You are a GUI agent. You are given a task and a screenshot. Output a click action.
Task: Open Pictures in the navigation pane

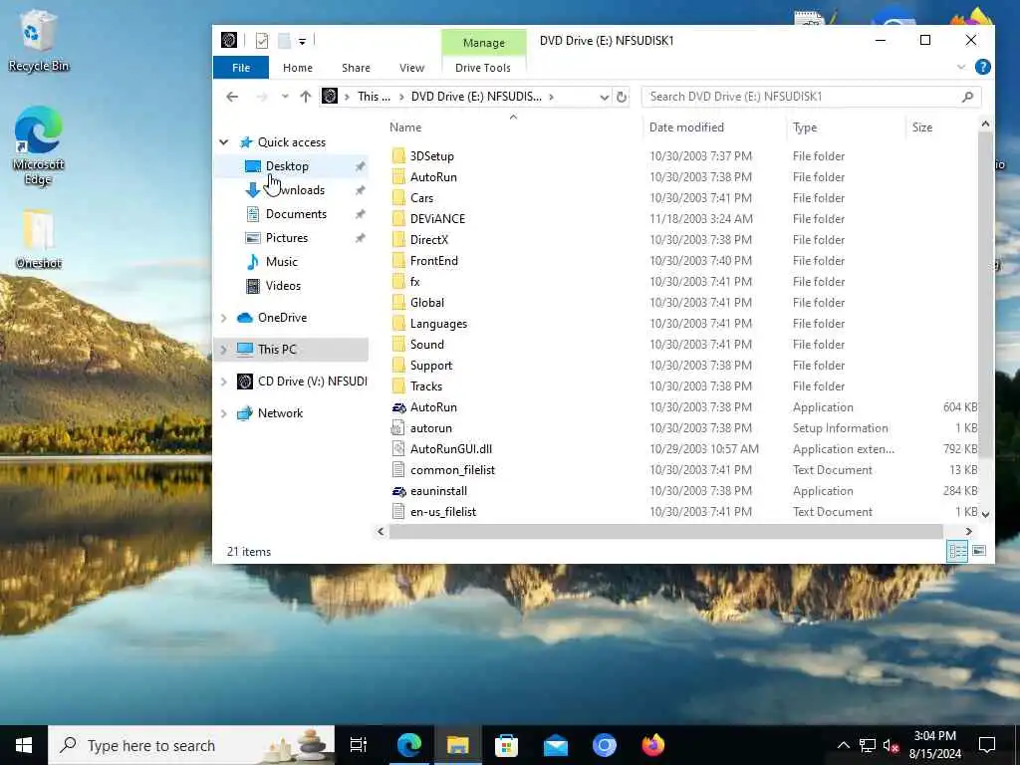(286, 238)
